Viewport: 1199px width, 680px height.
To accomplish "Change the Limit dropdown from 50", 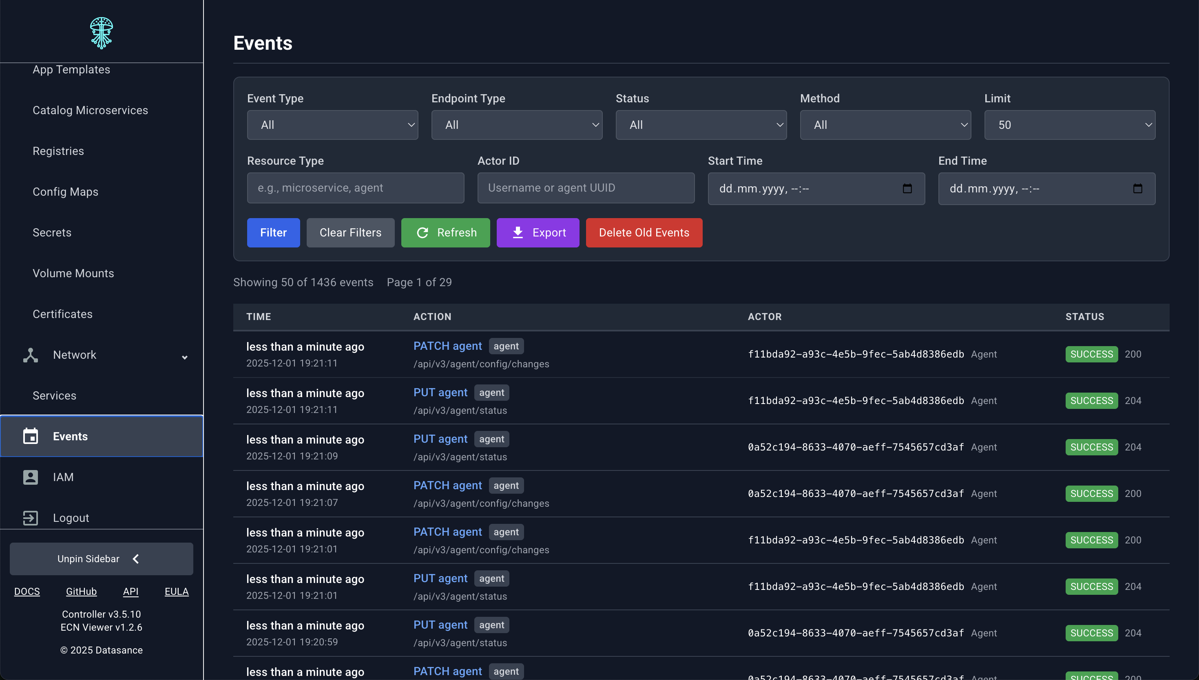I will click(x=1070, y=125).
